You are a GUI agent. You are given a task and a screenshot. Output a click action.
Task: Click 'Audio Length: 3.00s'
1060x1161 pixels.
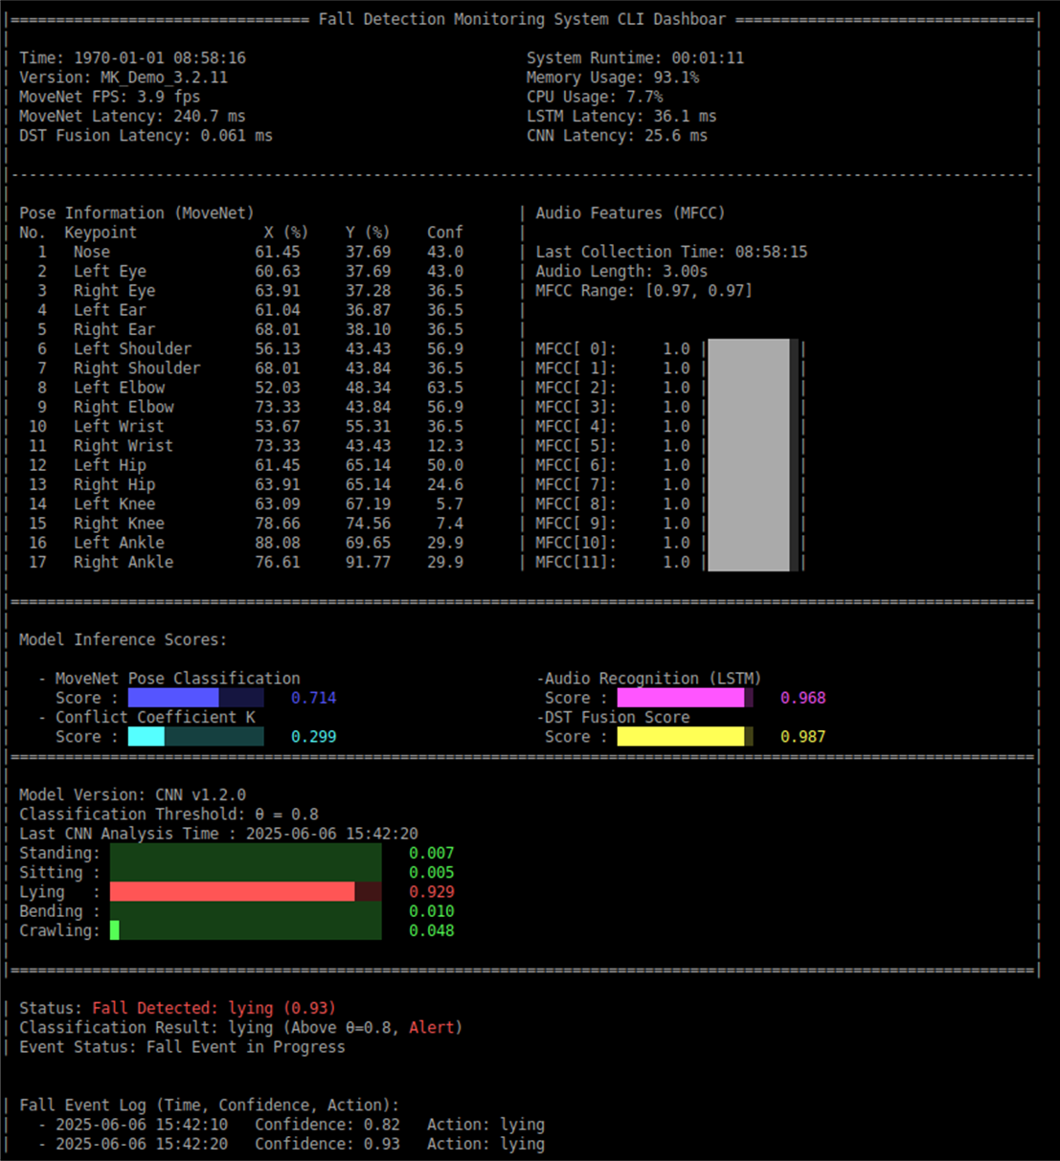tap(621, 271)
